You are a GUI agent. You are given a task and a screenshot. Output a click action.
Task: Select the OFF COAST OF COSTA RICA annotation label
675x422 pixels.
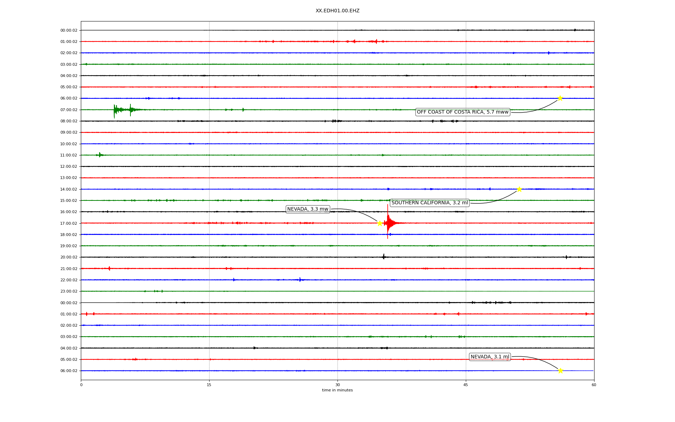click(x=462, y=112)
